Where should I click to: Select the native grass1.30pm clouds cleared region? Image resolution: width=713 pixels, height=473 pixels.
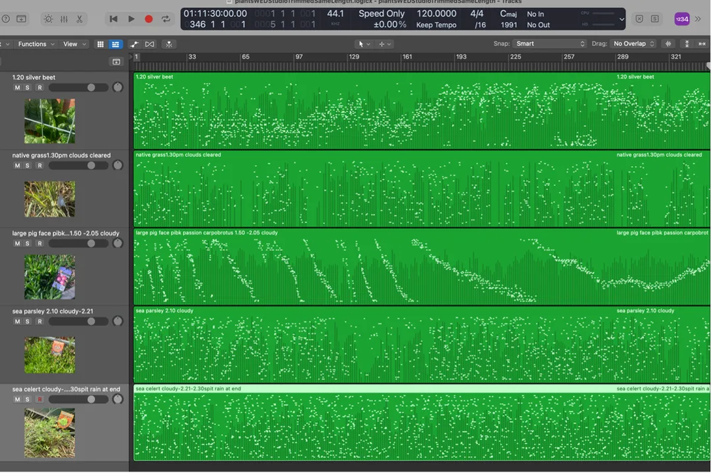pos(421,189)
